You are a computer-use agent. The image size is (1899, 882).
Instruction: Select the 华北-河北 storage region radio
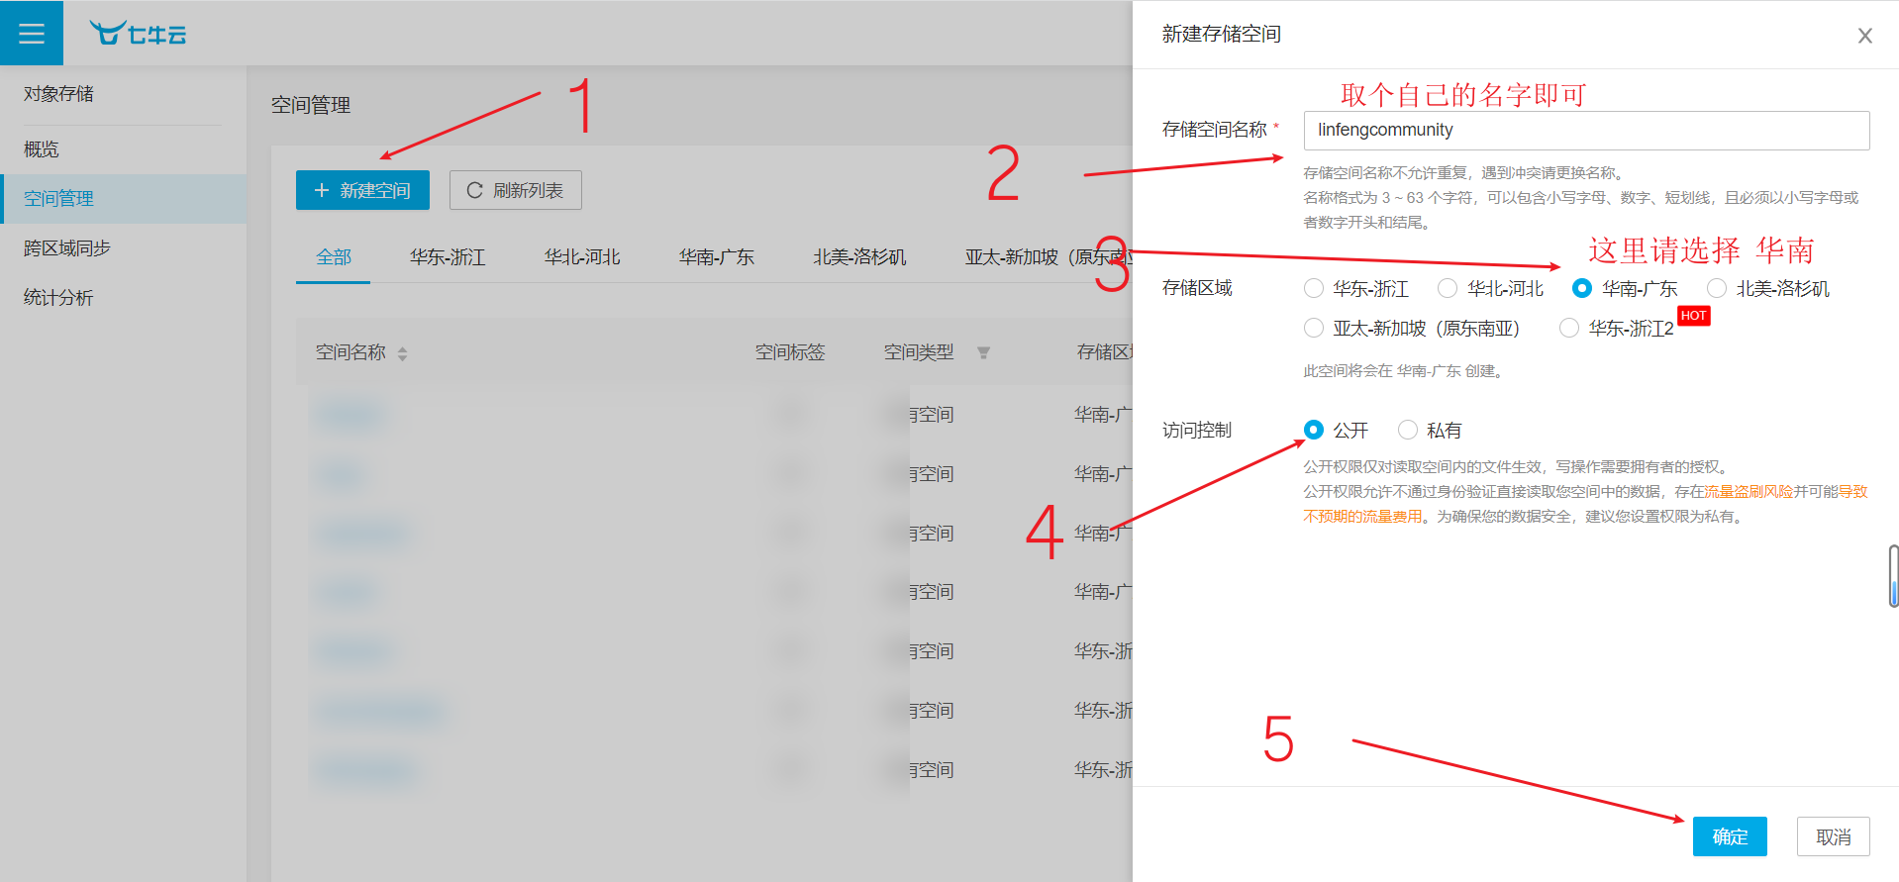[x=1448, y=288]
